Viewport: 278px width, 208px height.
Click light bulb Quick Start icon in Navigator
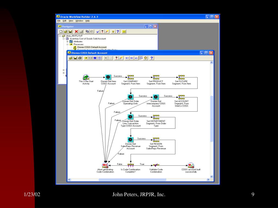point(113,31)
